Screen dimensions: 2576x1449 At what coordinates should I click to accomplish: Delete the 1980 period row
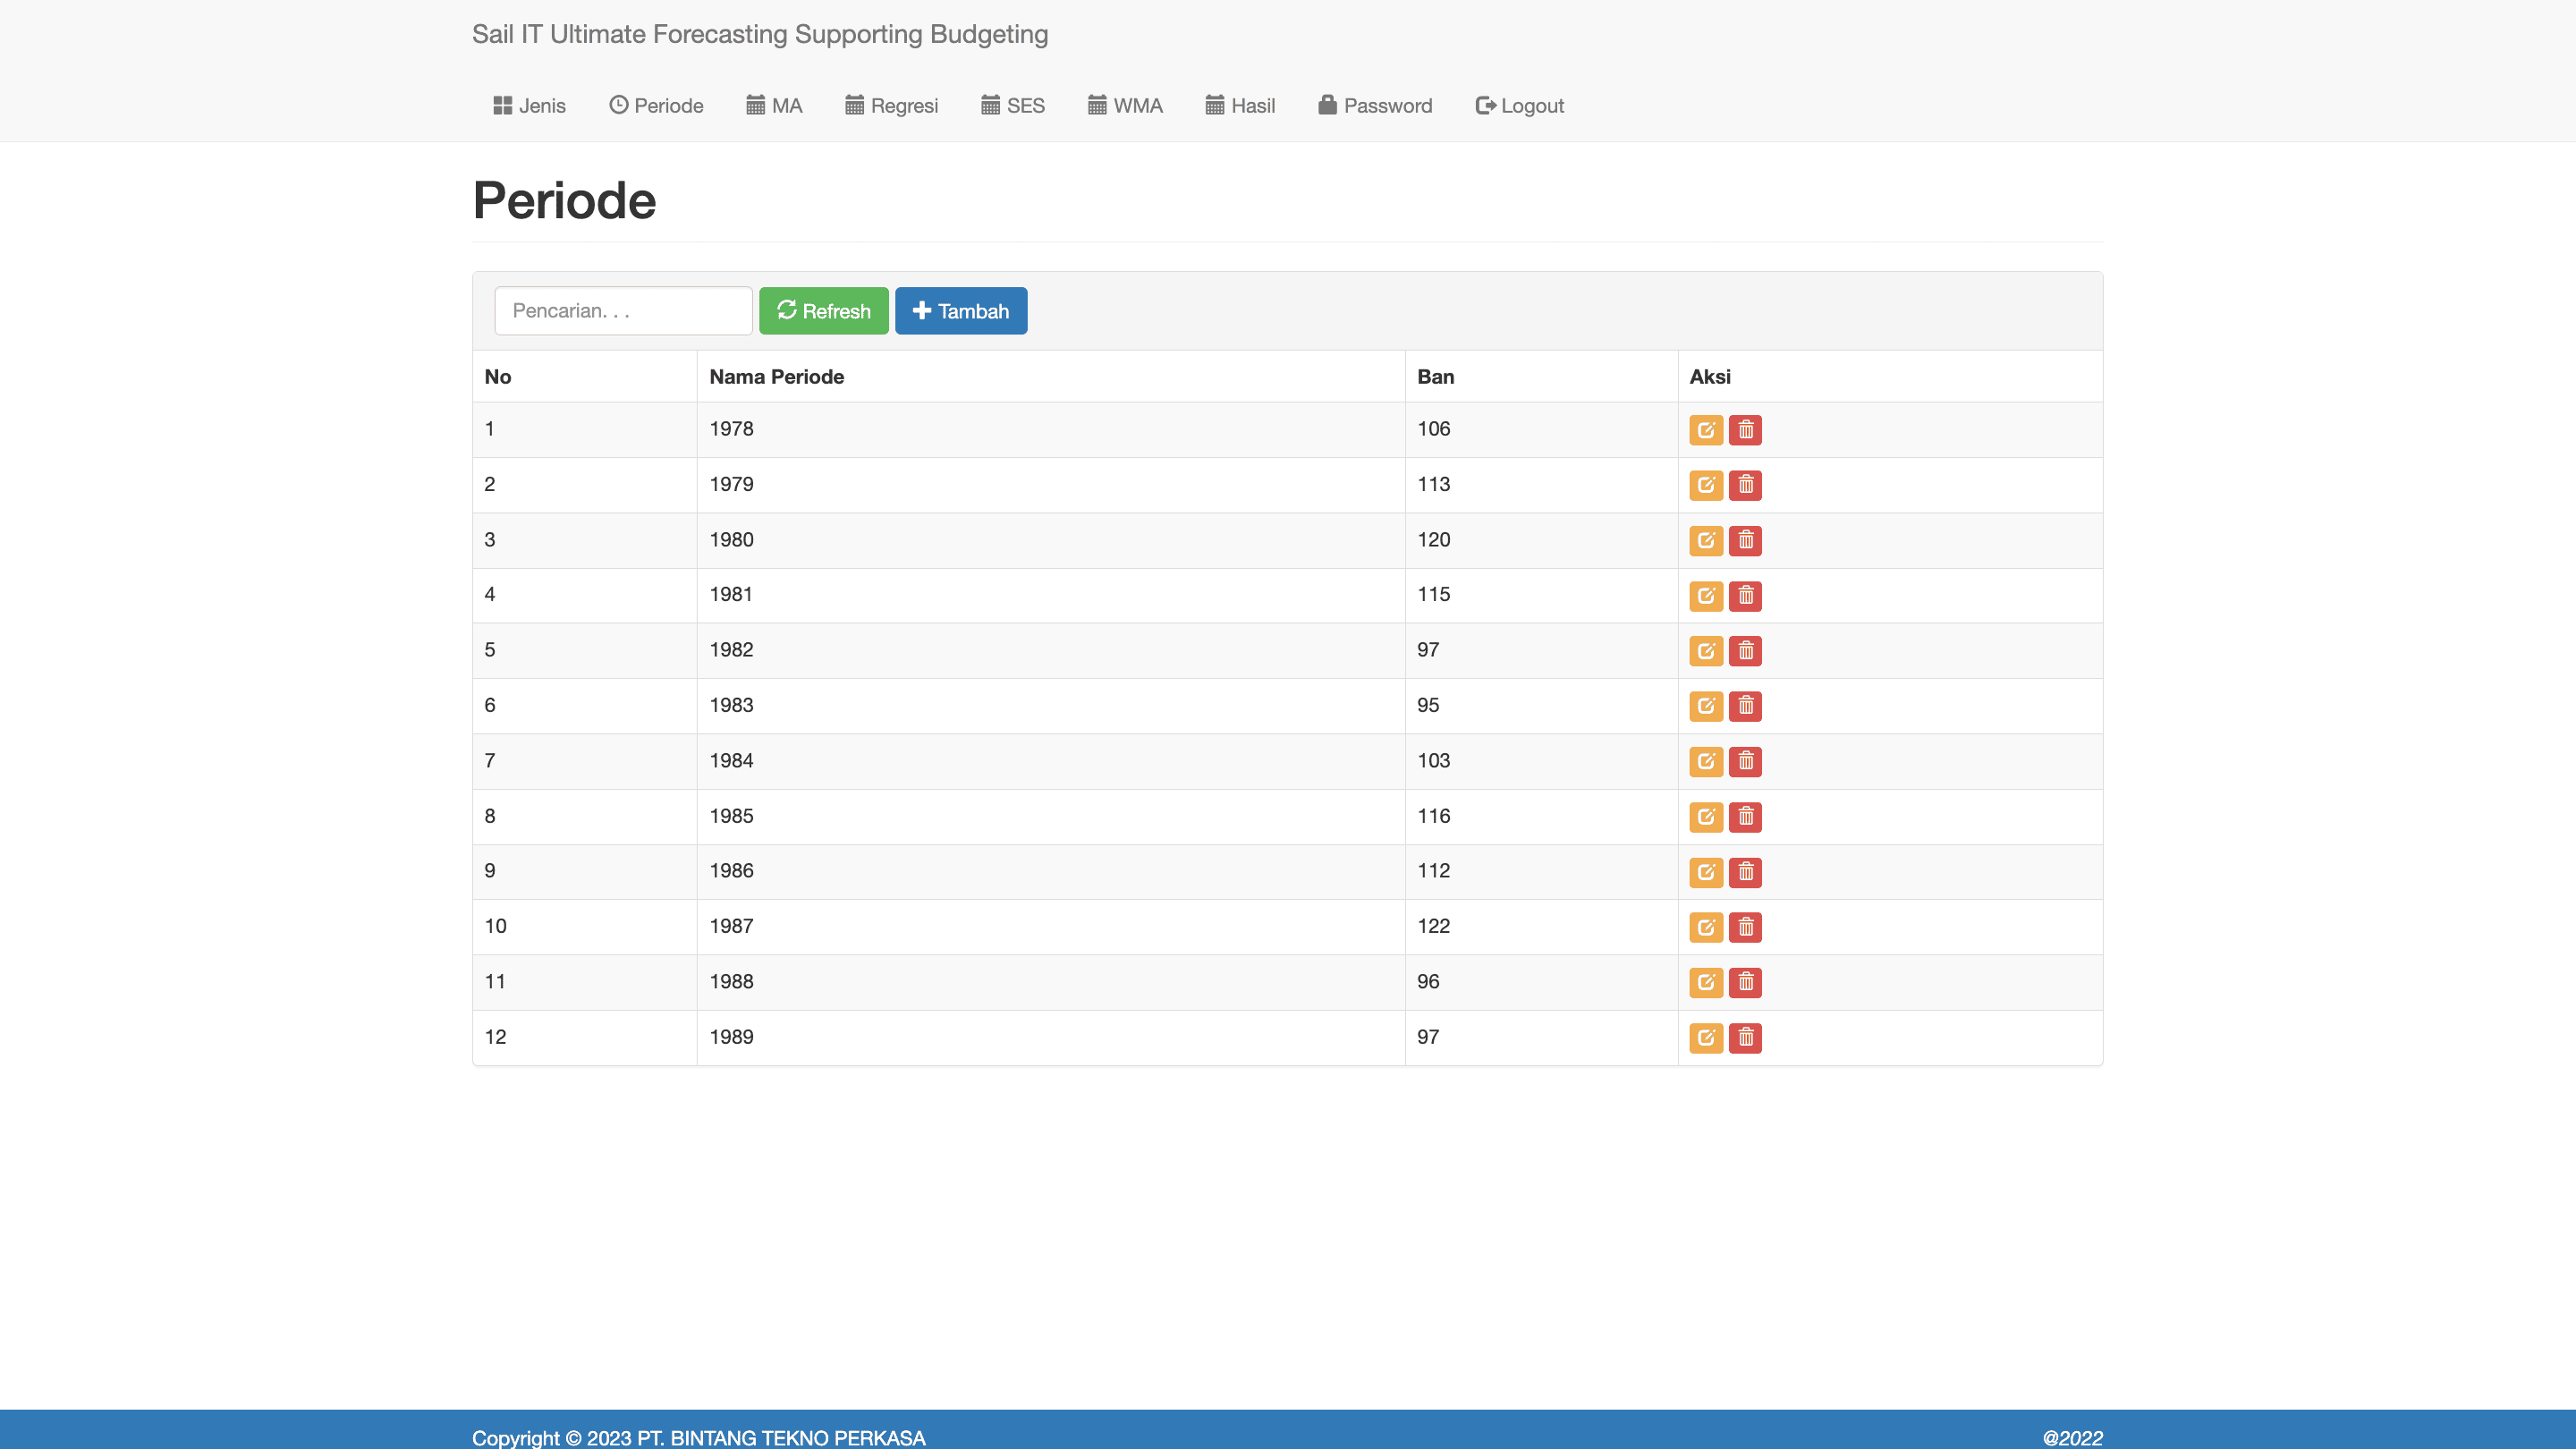pyautogui.click(x=1745, y=540)
